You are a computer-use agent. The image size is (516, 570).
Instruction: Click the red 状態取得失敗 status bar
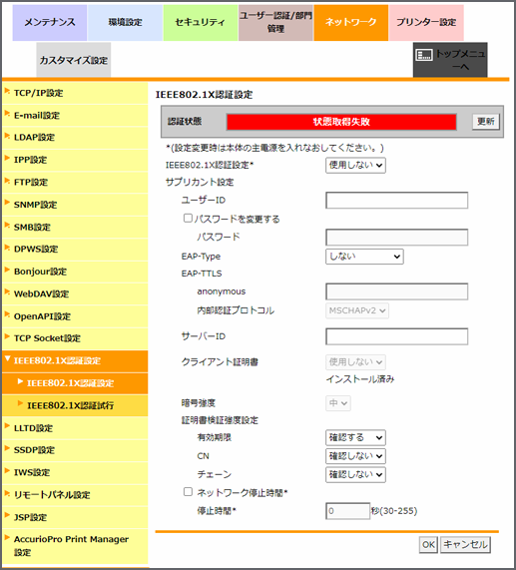(x=341, y=122)
